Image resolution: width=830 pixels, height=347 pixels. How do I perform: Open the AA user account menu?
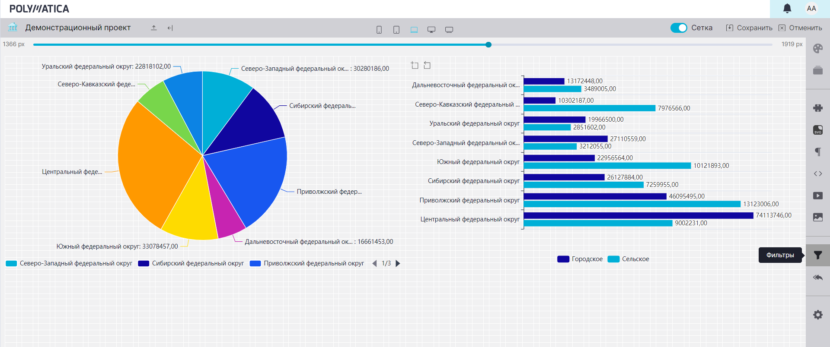click(x=811, y=9)
